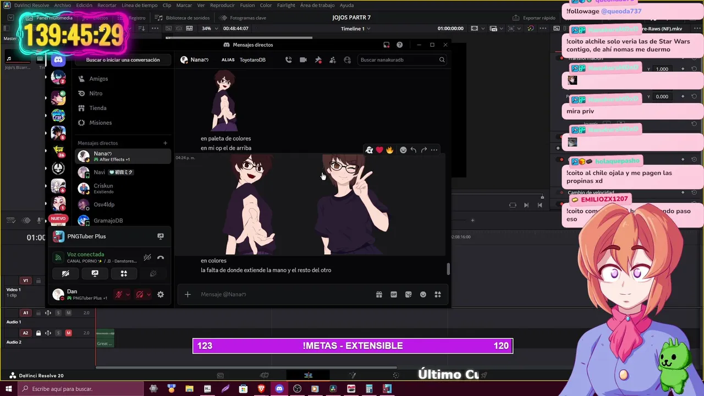Unlock the Audio 2 track
The width and height of the screenshot is (704, 396).
pos(38,333)
